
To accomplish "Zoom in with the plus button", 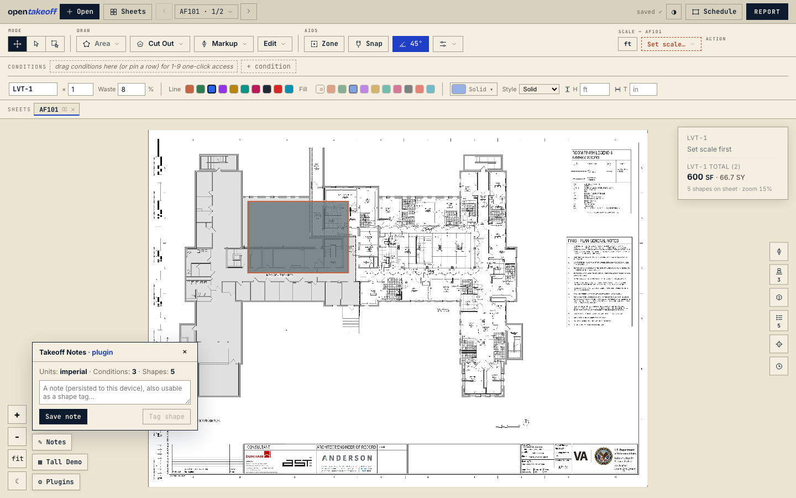I will [17, 415].
